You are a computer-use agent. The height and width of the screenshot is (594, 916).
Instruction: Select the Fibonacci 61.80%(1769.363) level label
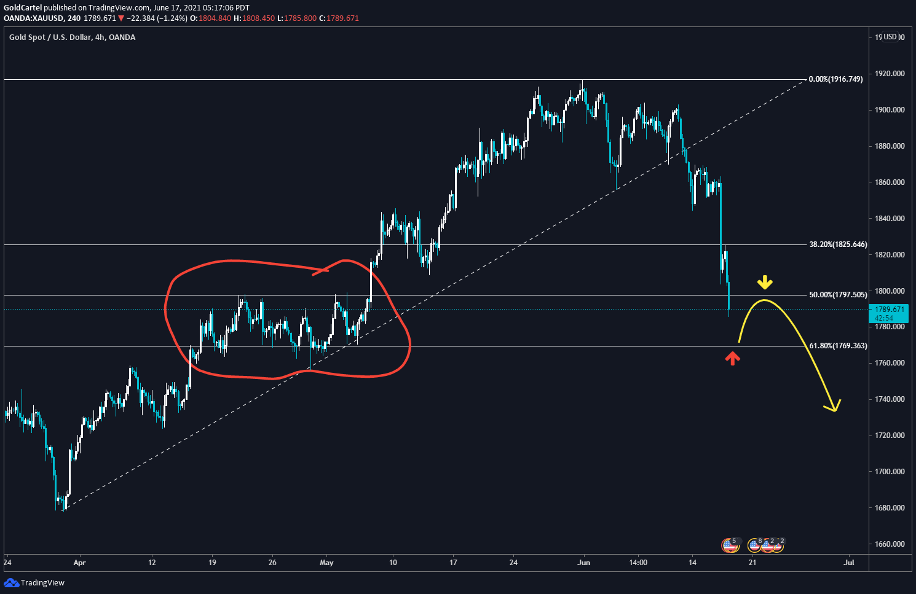838,346
